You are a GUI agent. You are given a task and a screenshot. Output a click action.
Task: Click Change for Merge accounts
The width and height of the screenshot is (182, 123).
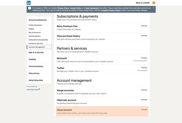[144, 90]
